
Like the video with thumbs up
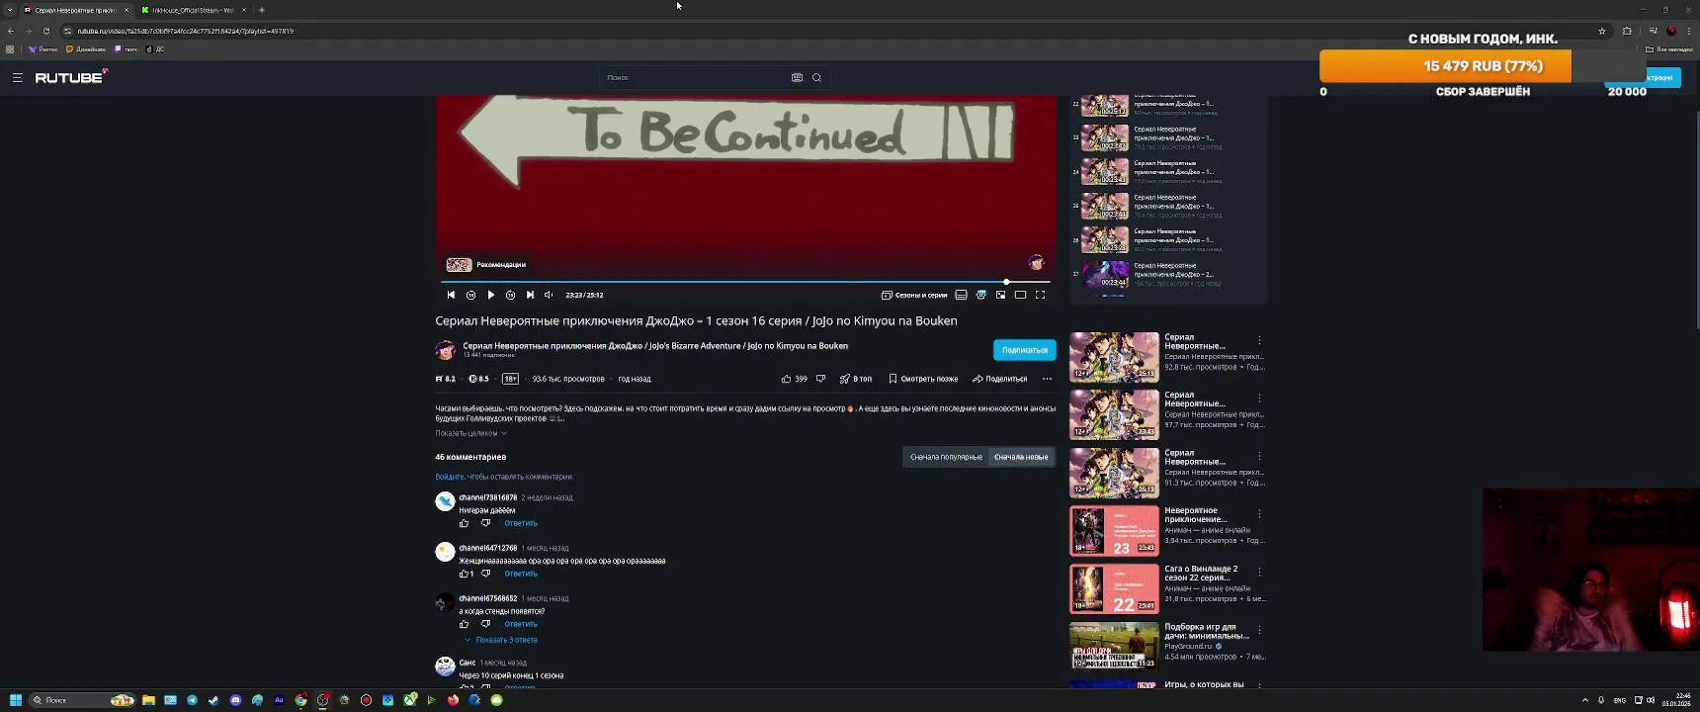point(795,379)
